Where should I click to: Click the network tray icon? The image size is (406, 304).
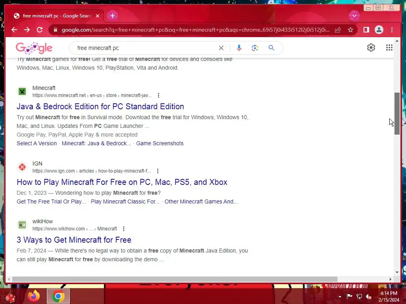(359, 296)
